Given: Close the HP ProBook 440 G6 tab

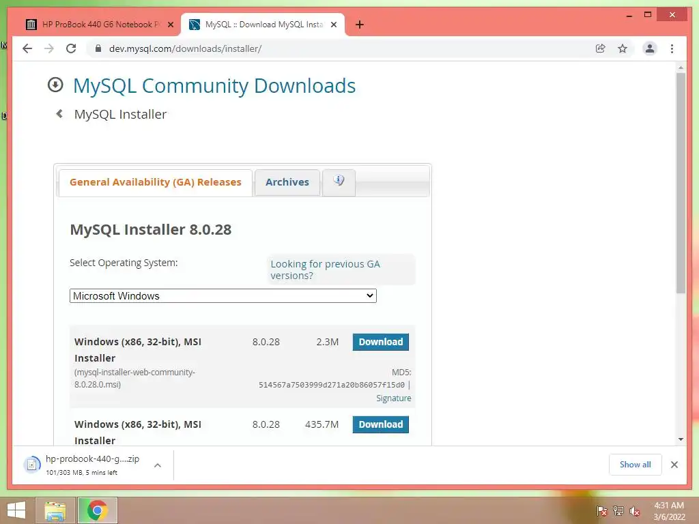Looking at the screenshot, I should click(171, 25).
